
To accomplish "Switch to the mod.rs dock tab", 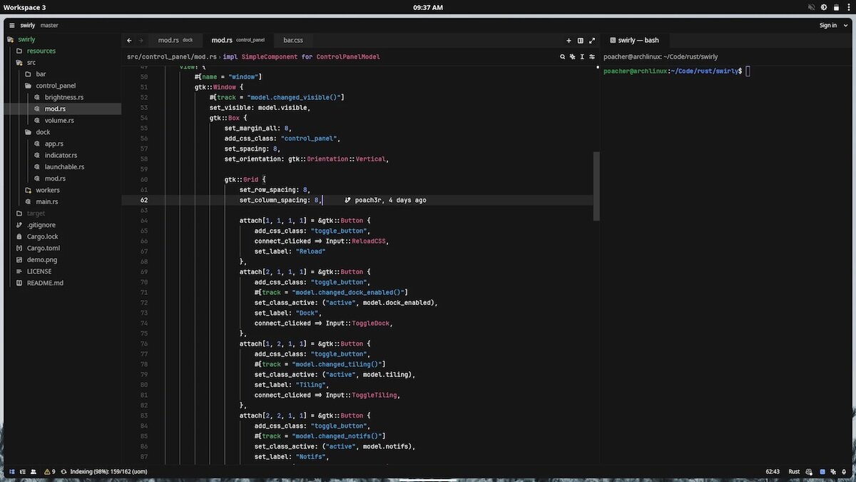I will [175, 41].
